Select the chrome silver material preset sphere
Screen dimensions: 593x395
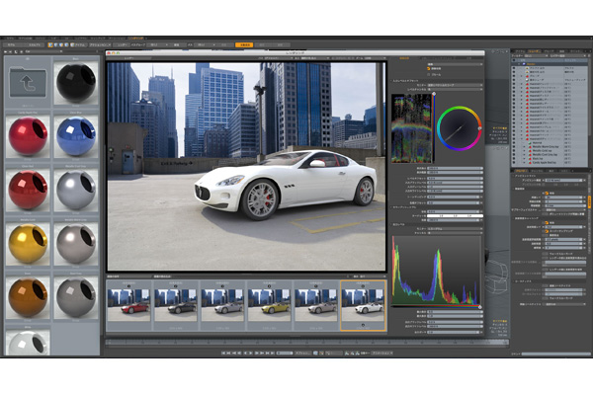[76, 190]
